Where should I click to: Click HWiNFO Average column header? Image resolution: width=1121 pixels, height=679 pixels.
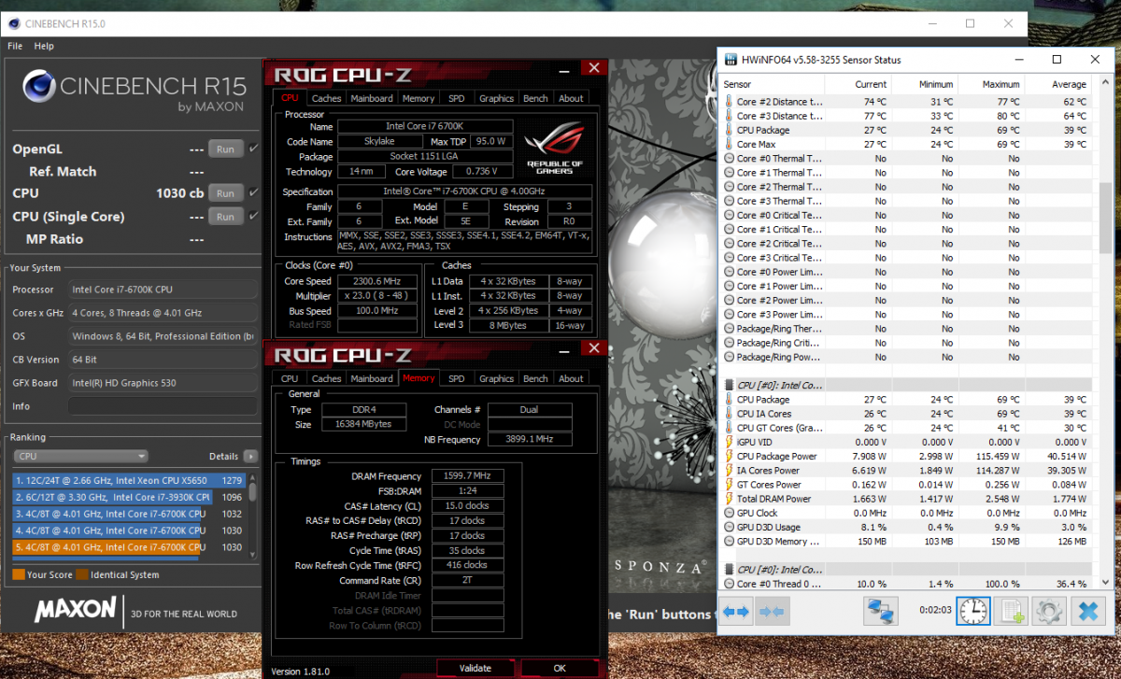pyautogui.click(x=1068, y=84)
